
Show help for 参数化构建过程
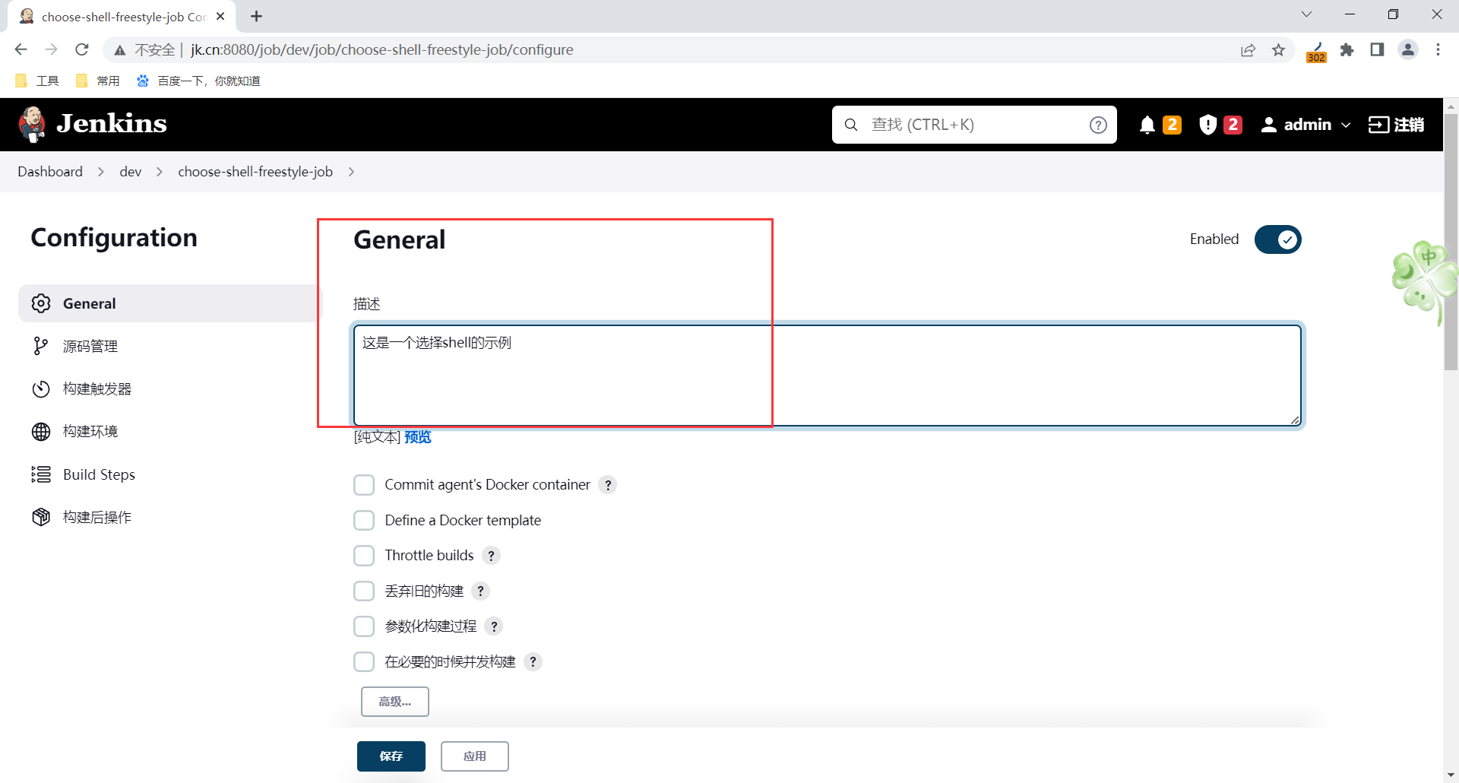[x=494, y=626]
